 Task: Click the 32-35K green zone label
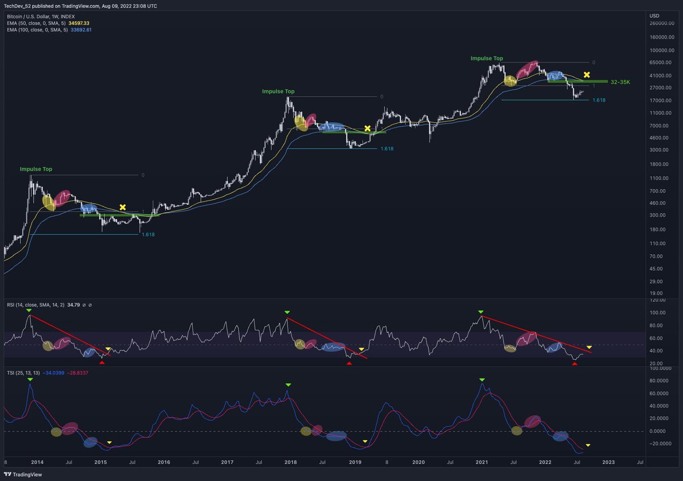pyautogui.click(x=620, y=82)
